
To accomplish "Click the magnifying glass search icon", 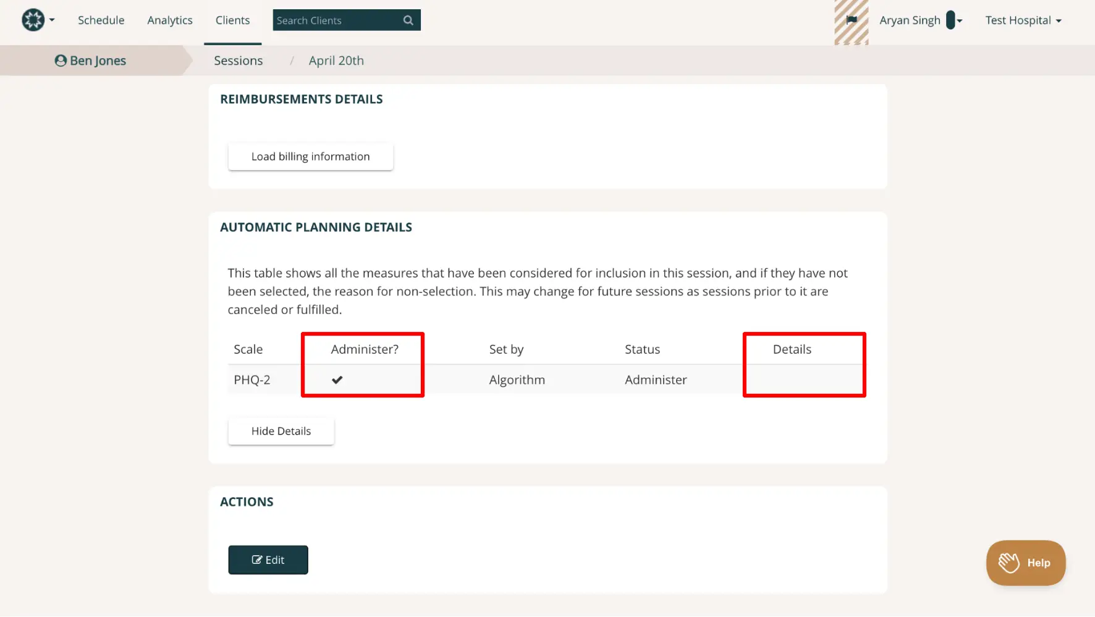I will pyautogui.click(x=408, y=20).
